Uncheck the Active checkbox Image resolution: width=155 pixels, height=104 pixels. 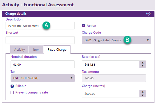click(x=83, y=26)
